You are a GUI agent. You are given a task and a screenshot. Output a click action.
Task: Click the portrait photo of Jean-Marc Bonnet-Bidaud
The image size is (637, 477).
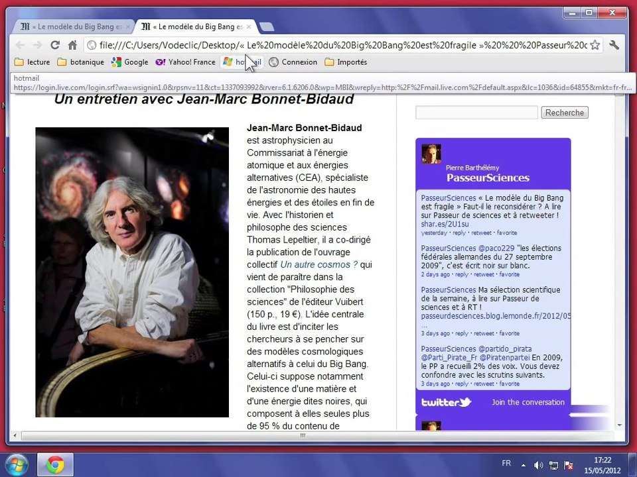[132, 272]
